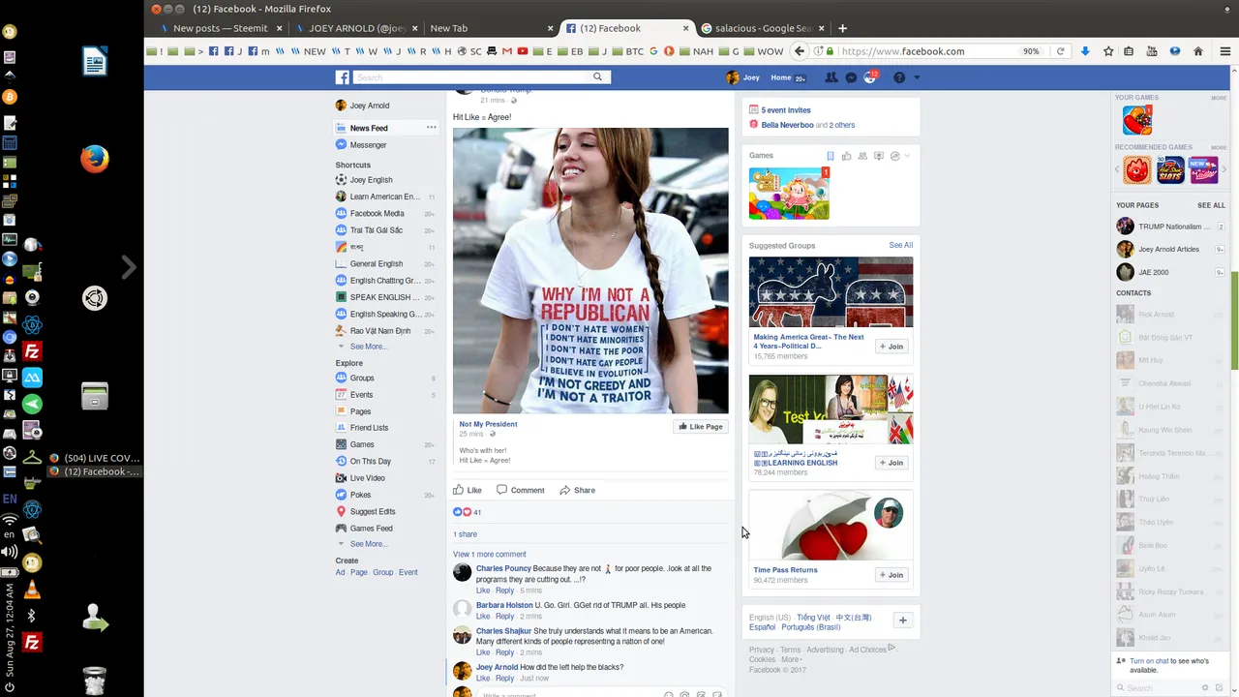Open Facebook account menu dropdown arrow
The image size is (1239, 697).
[917, 77]
